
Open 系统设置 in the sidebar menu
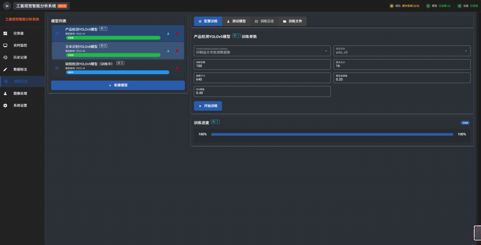point(23,105)
